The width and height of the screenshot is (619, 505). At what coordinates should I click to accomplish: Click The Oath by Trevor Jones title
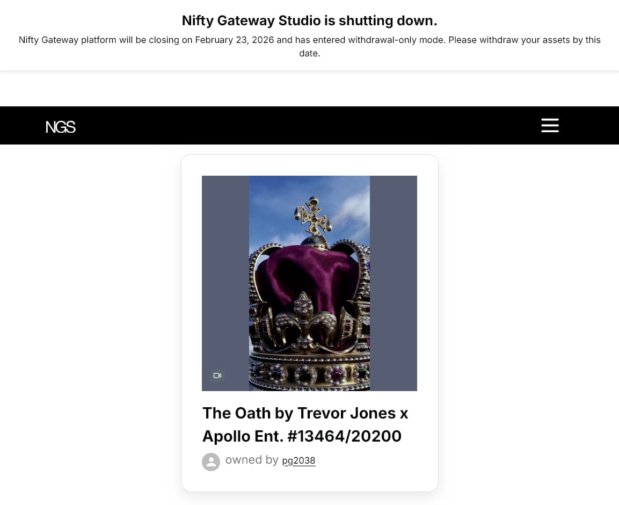304,413
